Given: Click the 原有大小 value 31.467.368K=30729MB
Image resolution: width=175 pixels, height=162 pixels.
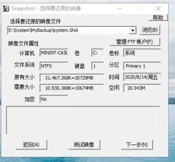Looking at the screenshot, I should 72,78.
